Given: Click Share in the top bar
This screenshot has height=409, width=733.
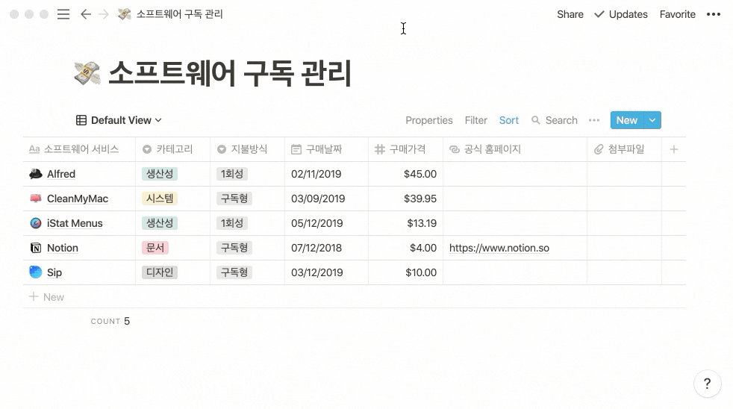Looking at the screenshot, I should [x=570, y=14].
